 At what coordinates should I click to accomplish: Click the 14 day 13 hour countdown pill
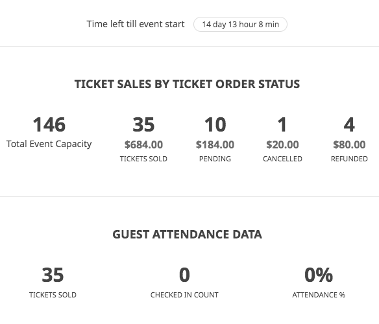tap(240, 25)
